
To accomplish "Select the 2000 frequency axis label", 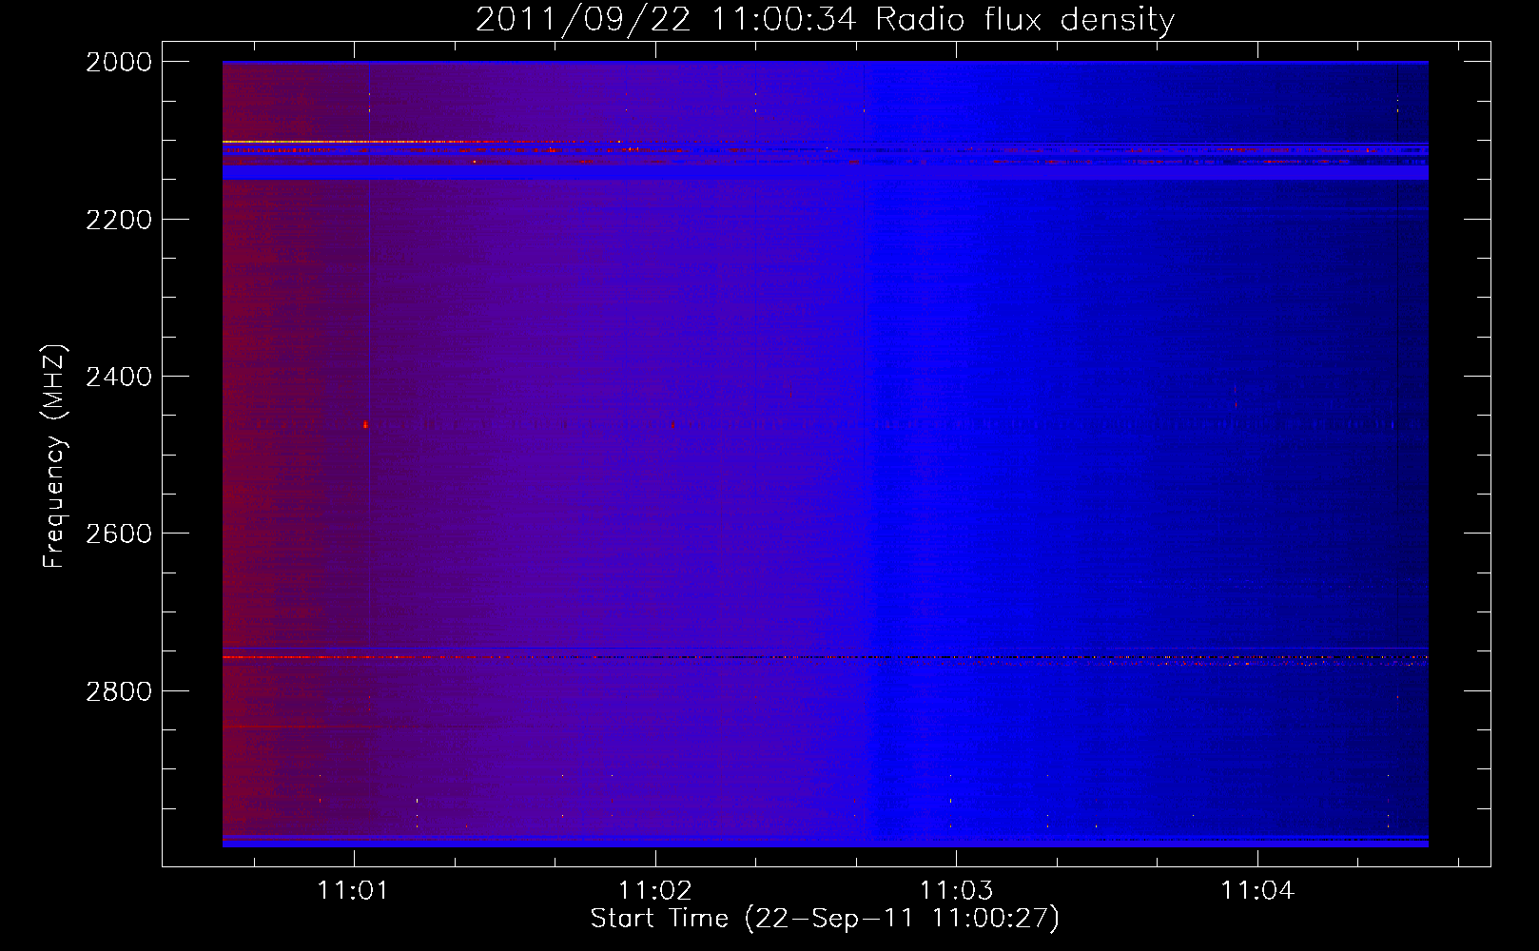I will [118, 62].
